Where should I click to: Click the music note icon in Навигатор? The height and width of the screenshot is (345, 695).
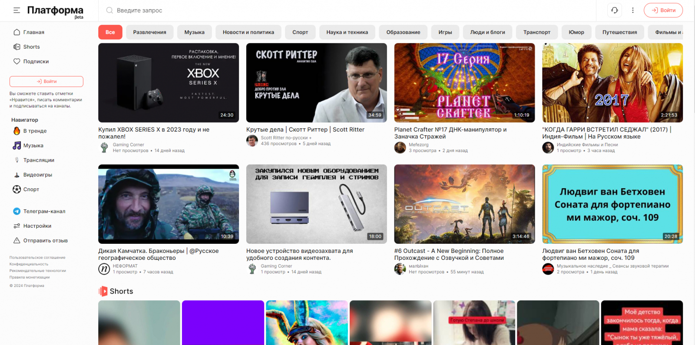[17, 146]
